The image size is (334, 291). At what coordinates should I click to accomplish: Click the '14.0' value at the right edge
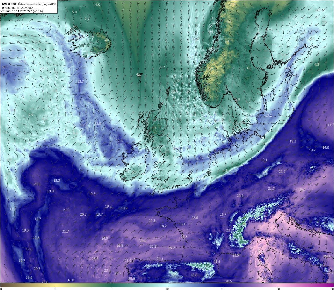326,147
